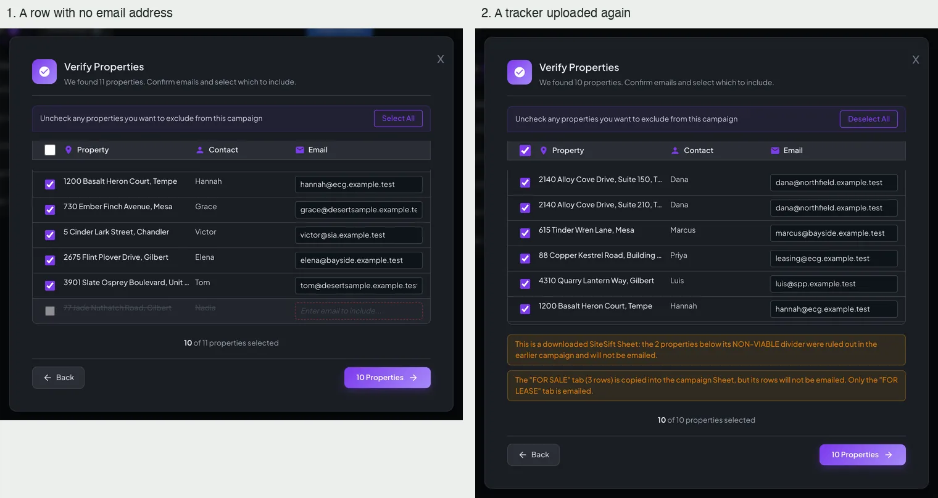Go Back in the right dialog
This screenshot has height=498, width=938.
coord(533,455)
